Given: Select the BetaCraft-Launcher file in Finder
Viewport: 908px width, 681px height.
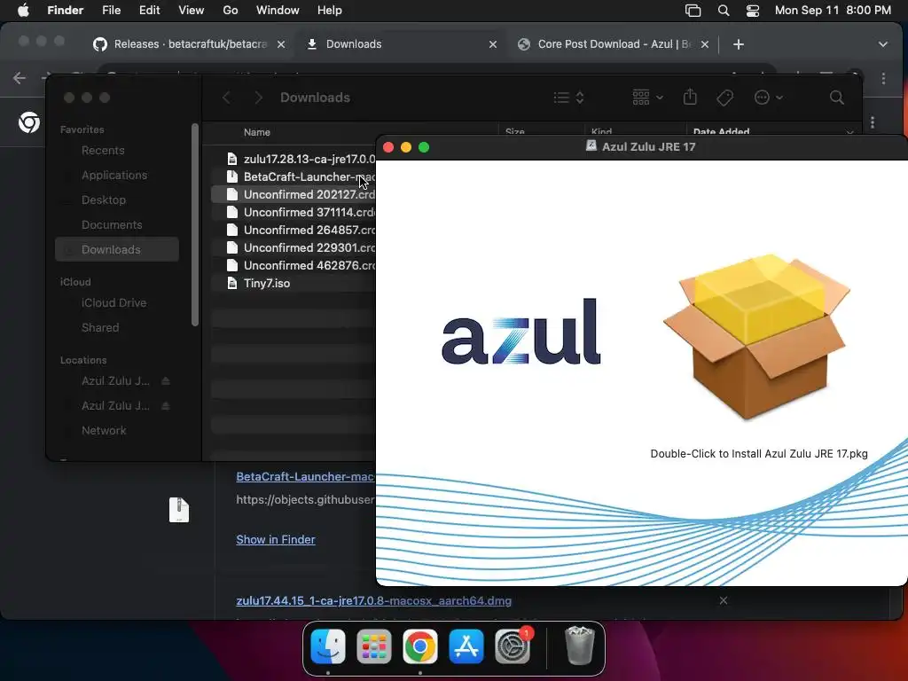Looking at the screenshot, I should click(293, 177).
